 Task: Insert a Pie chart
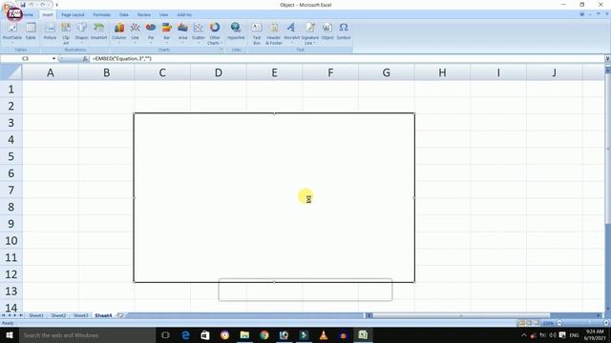coord(151,33)
